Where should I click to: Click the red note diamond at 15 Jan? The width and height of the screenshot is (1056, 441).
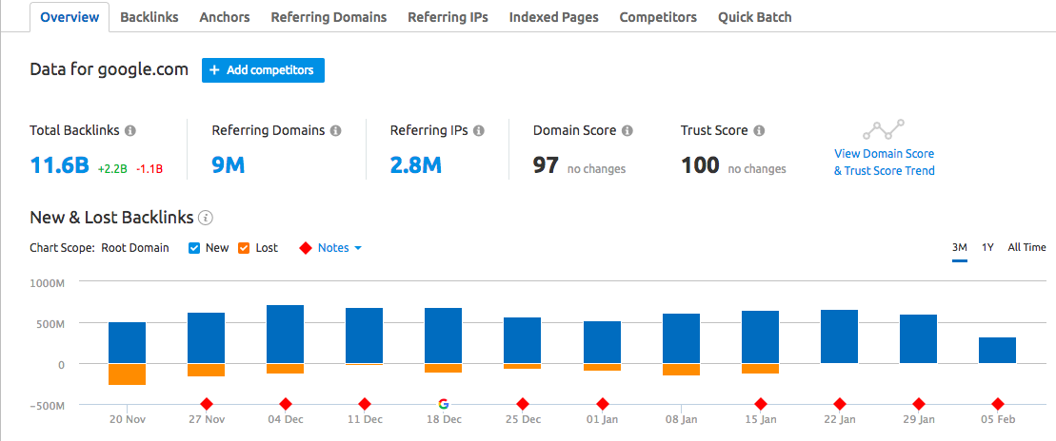(x=761, y=404)
